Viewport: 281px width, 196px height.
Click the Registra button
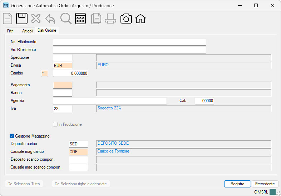click(x=237, y=184)
